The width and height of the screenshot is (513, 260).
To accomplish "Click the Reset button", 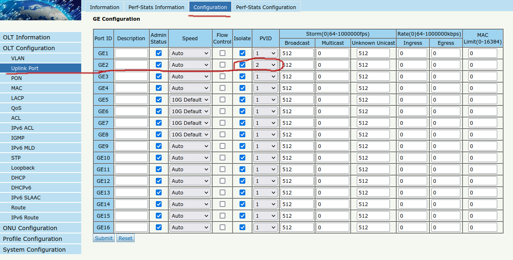I will coord(126,238).
